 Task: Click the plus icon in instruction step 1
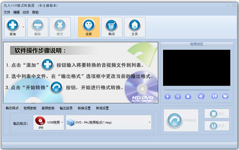[47, 65]
